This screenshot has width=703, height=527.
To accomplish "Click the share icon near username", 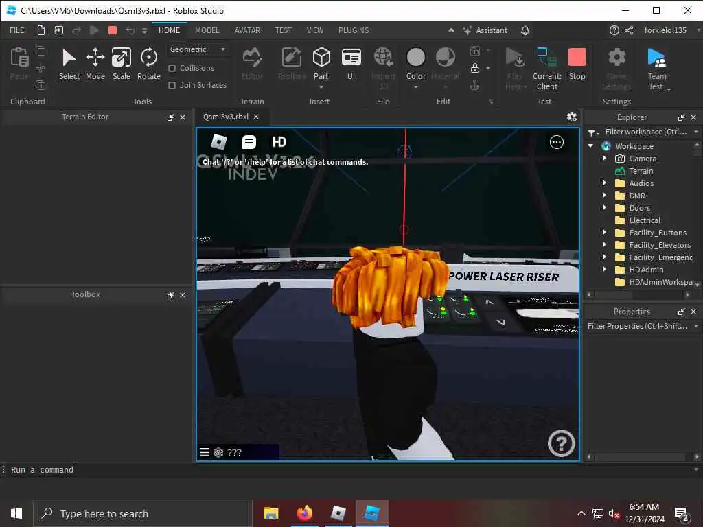I will tap(629, 30).
